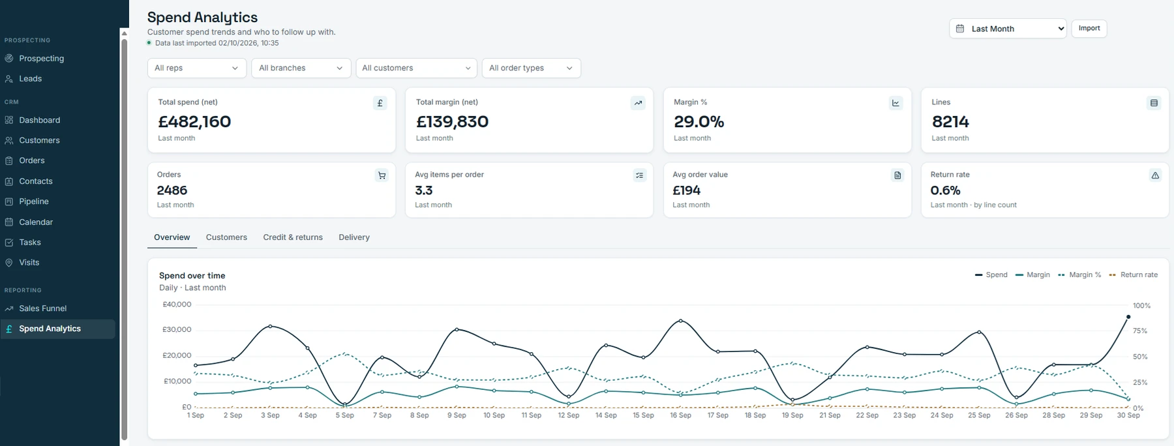Image resolution: width=1174 pixels, height=446 pixels.
Task: Click the Spend Analytics pound icon
Action: tap(9, 329)
